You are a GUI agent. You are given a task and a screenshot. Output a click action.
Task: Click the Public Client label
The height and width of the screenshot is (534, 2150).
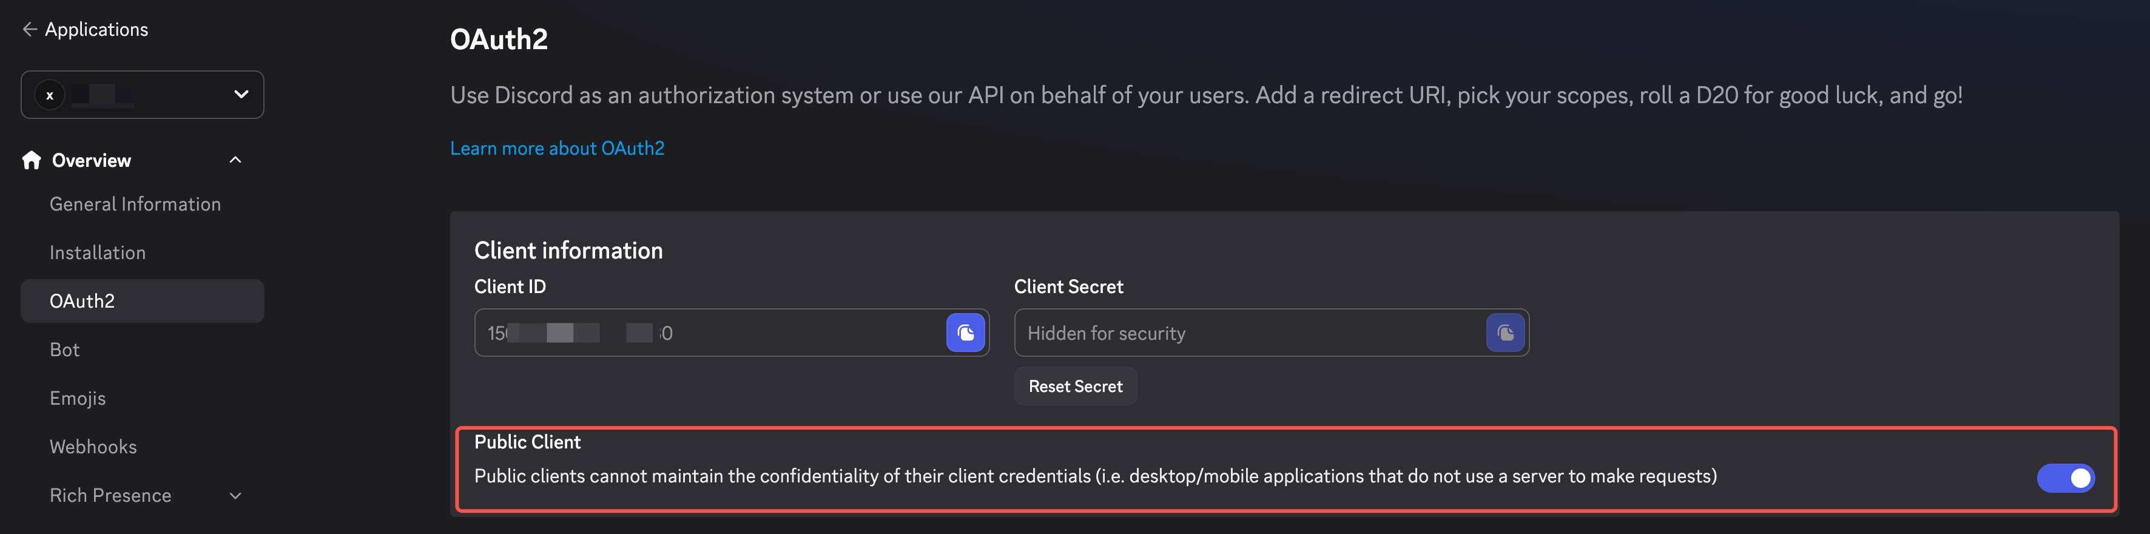click(x=527, y=442)
